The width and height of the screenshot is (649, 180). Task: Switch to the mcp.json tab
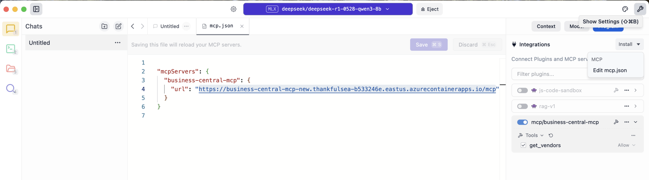pos(221,26)
